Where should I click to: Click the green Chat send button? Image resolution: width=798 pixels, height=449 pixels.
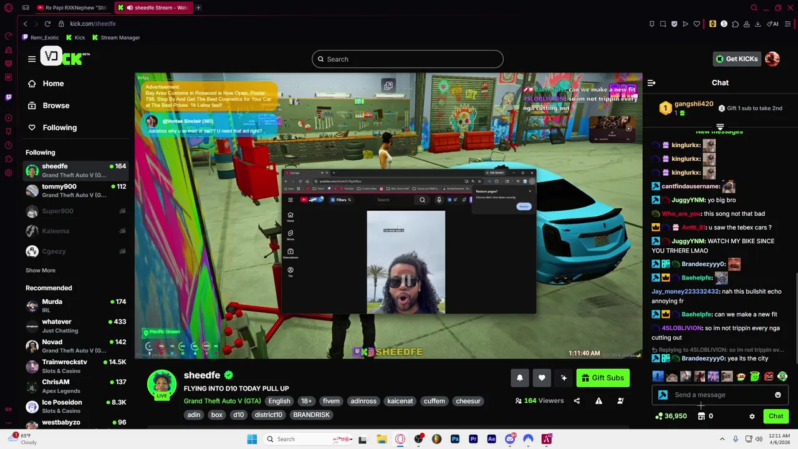click(776, 416)
